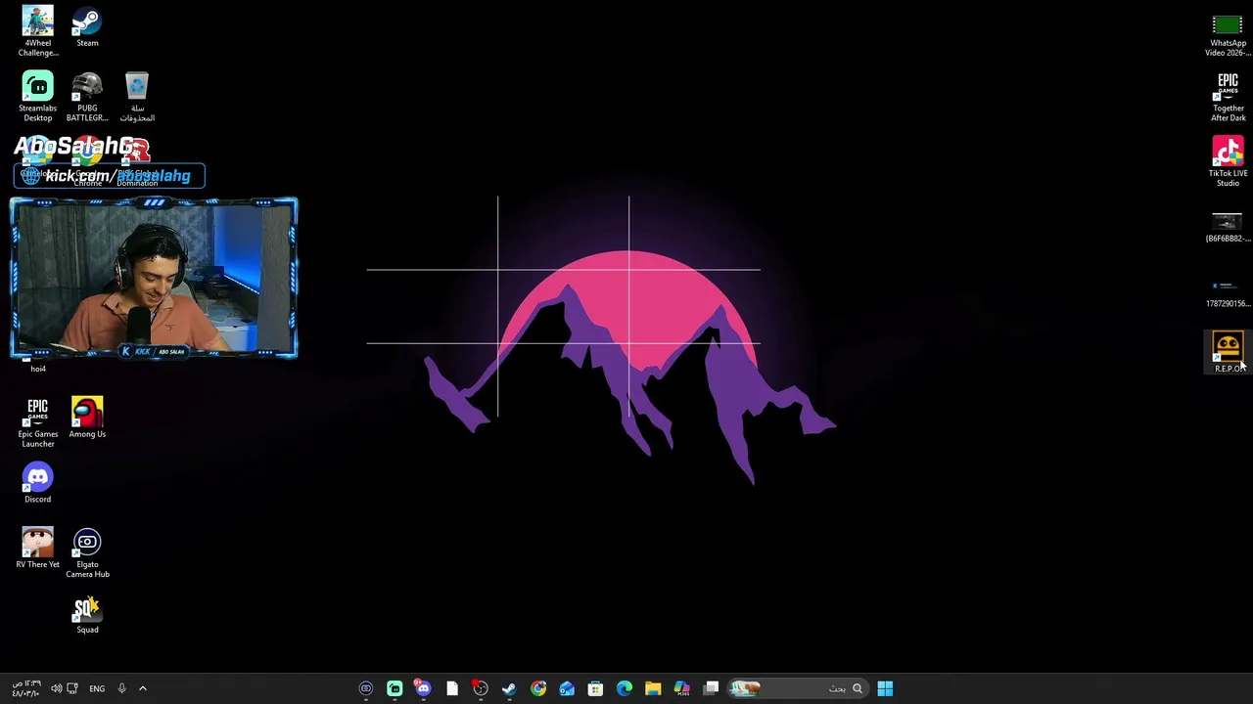Switch to Steam in the taskbar
1253x704 pixels.
(509, 688)
